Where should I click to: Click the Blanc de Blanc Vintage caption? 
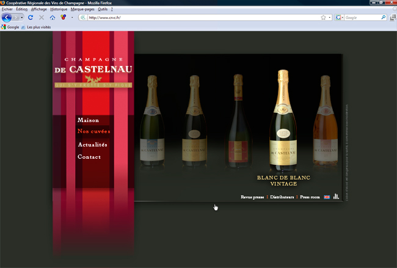(x=283, y=181)
